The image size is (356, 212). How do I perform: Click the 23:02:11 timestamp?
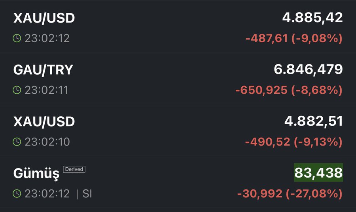[46, 90]
